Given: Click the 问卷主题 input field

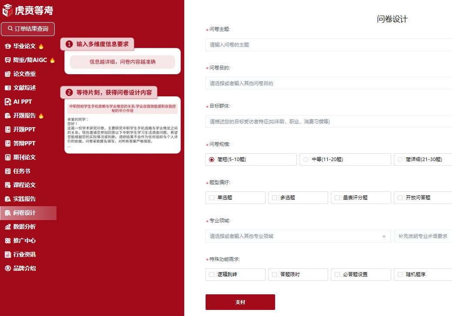Looking at the screenshot, I should [x=329, y=45].
